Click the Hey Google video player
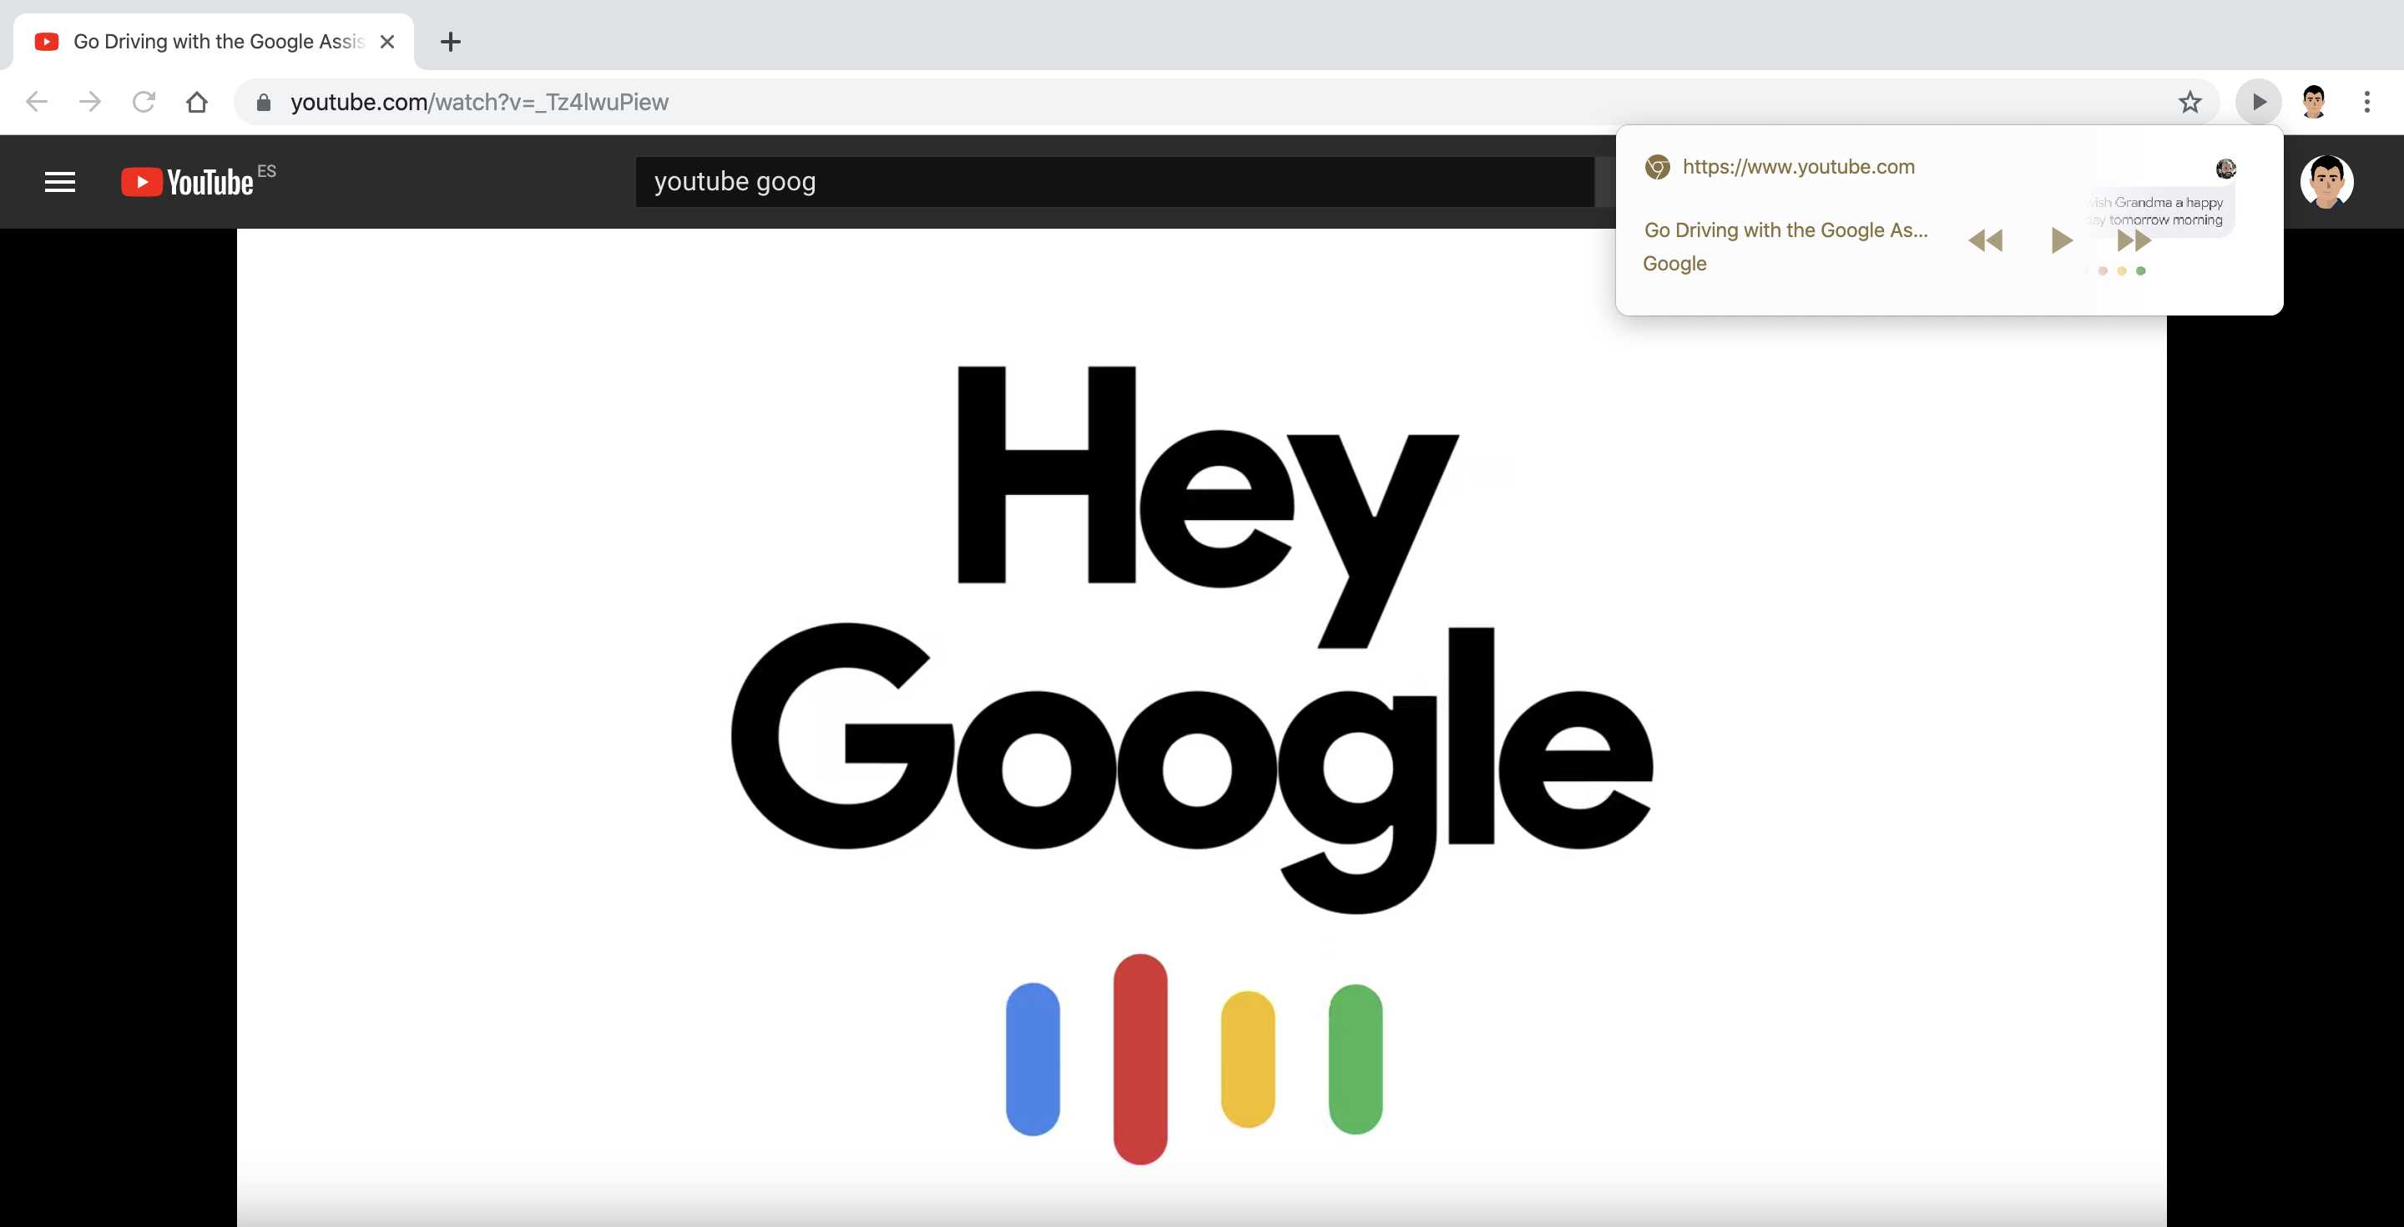Screen dimensions: 2404x1227 pyautogui.click(x=1201, y=728)
